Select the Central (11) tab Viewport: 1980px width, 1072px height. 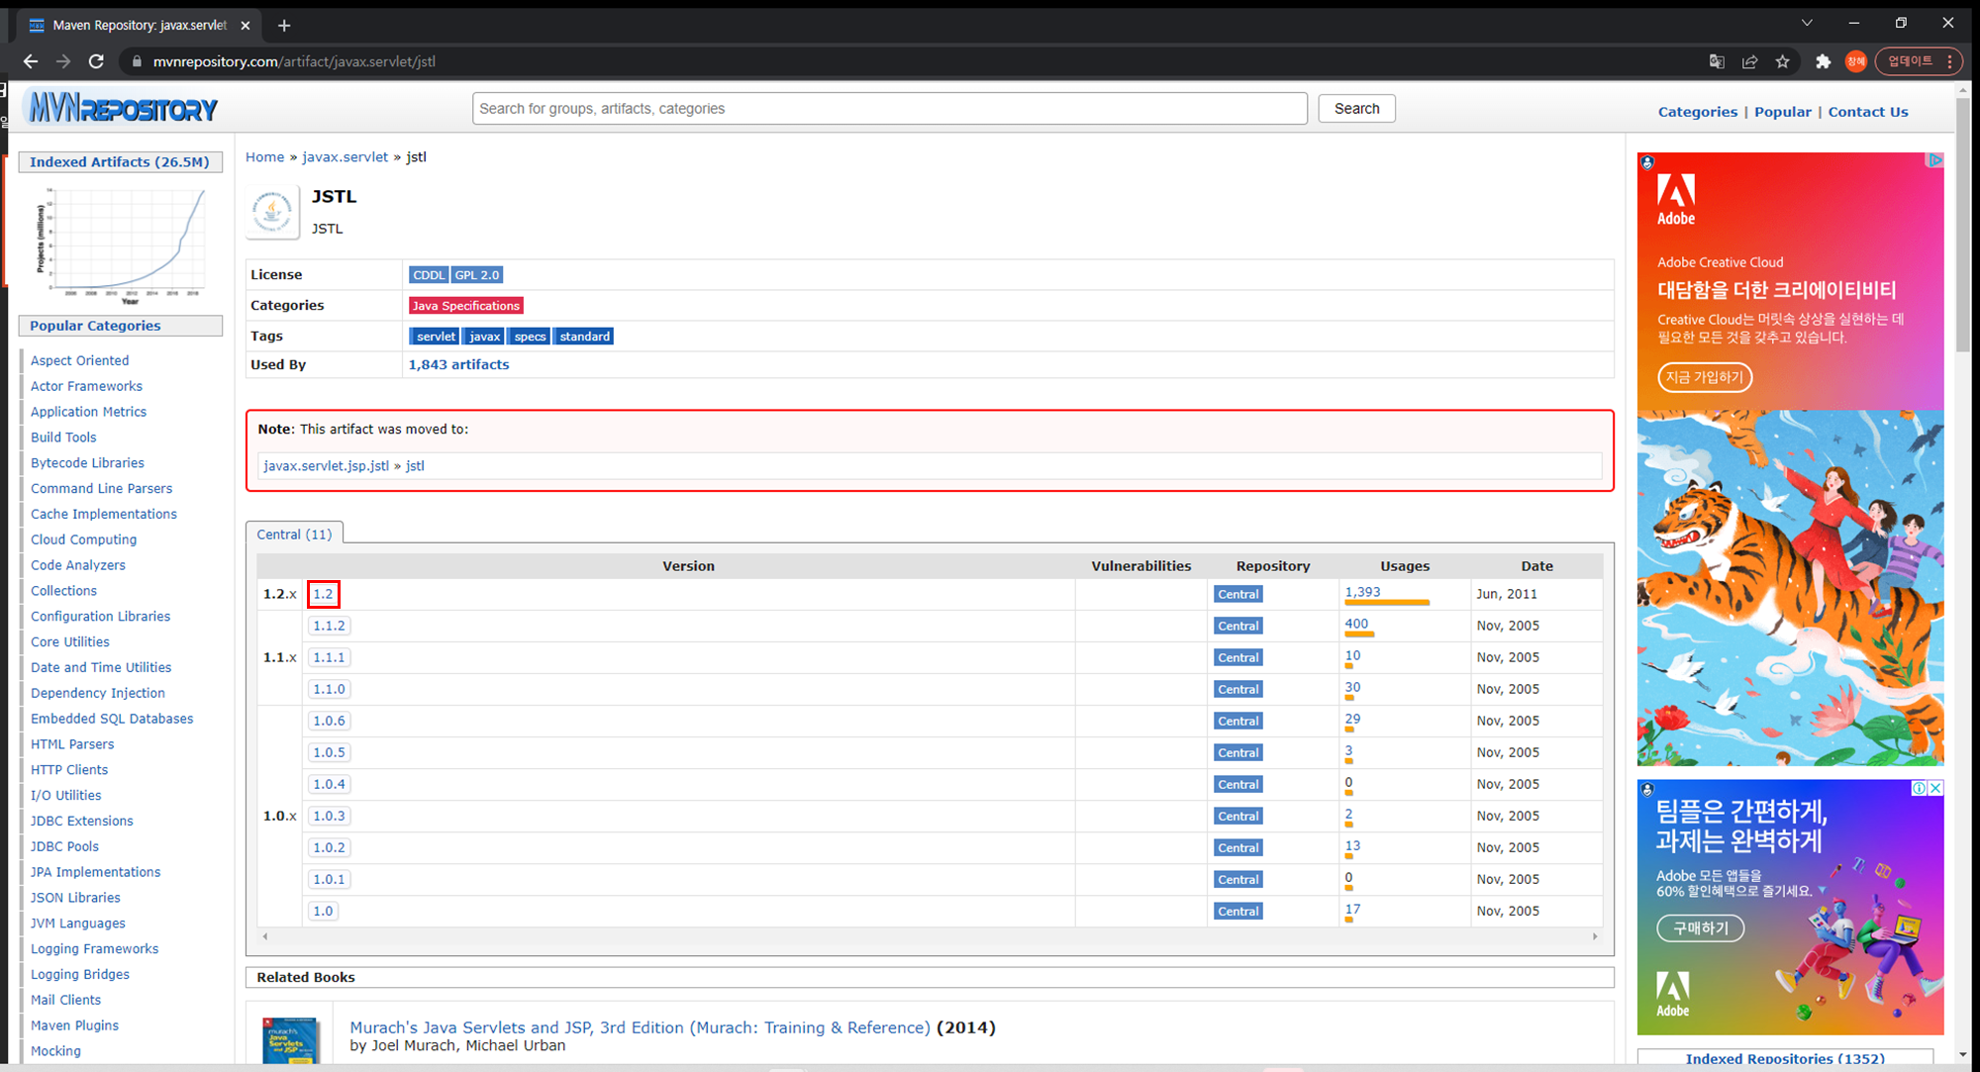click(x=294, y=534)
